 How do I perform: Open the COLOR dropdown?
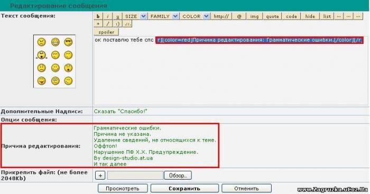pyautogui.click(x=195, y=16)
